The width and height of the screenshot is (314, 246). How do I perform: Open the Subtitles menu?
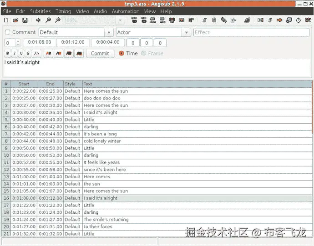40,11
